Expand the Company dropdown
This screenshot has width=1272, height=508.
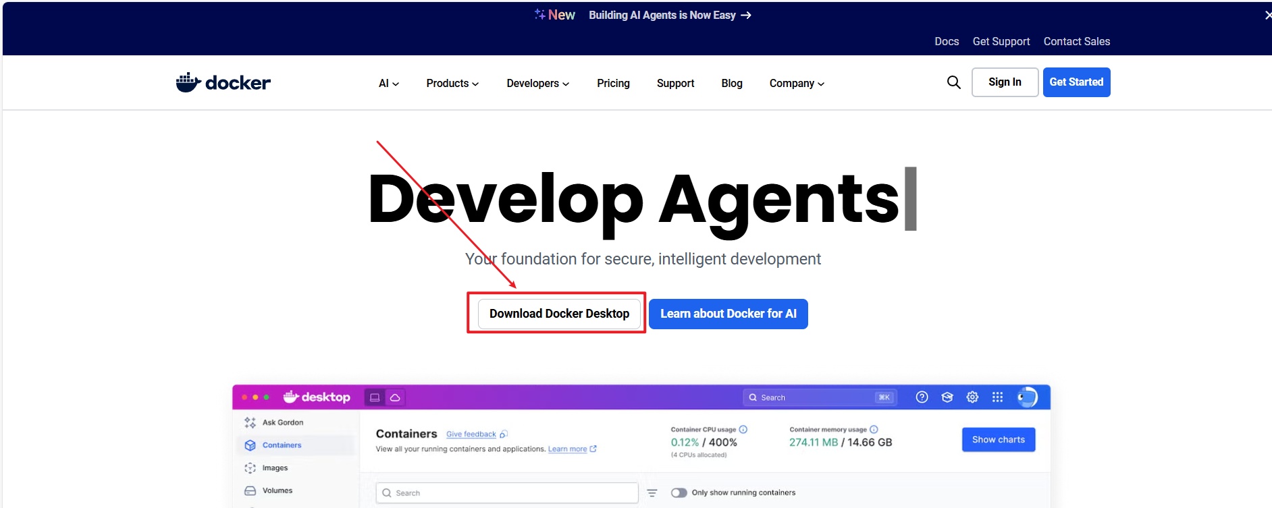click(797, 83)
